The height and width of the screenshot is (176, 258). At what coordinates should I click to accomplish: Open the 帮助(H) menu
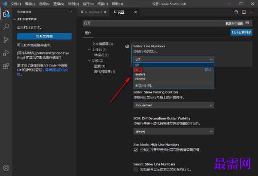click(117, 4)
